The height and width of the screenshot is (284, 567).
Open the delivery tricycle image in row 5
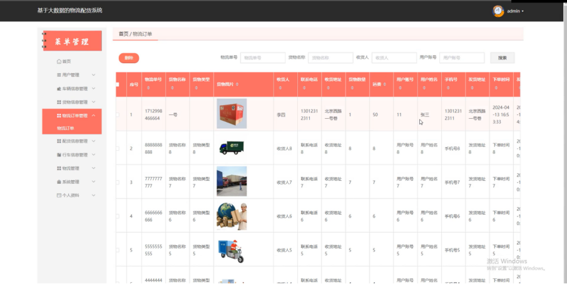point(232,250)
